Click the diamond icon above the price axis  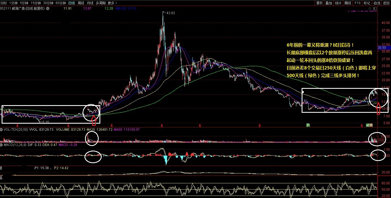[x=370, y=9]
